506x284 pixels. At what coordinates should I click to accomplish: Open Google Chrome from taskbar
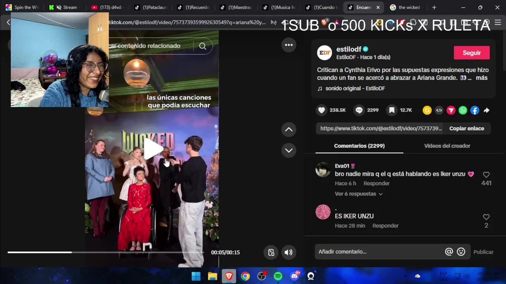(x=245, y=276)
